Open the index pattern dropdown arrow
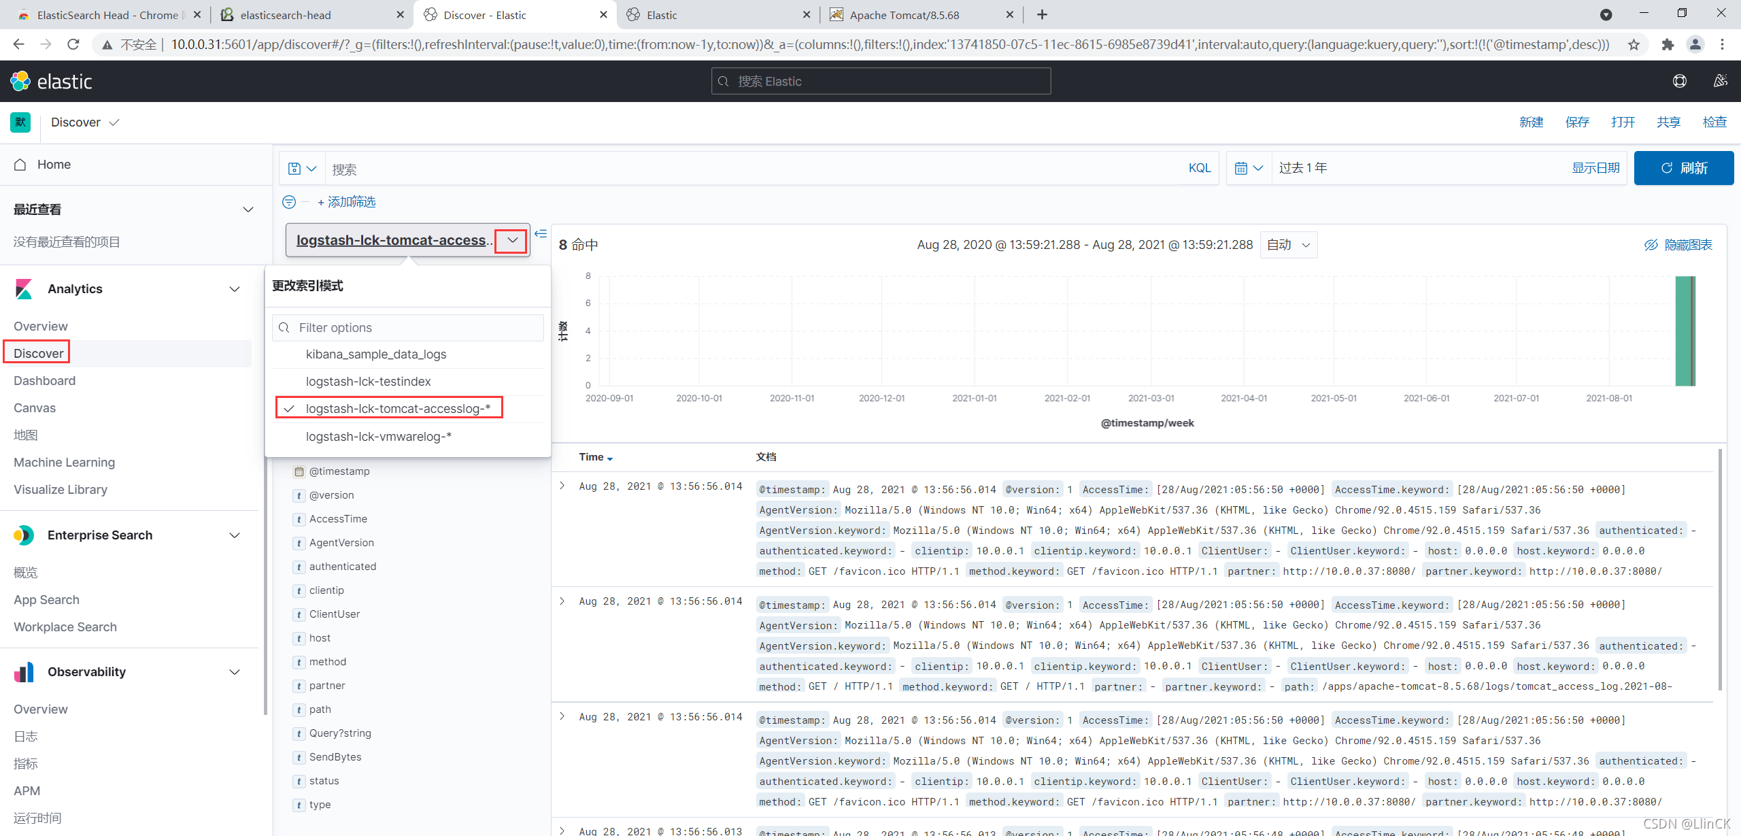Image resolution: width=1741 pixels, height=836 pixels. point(512,240)
